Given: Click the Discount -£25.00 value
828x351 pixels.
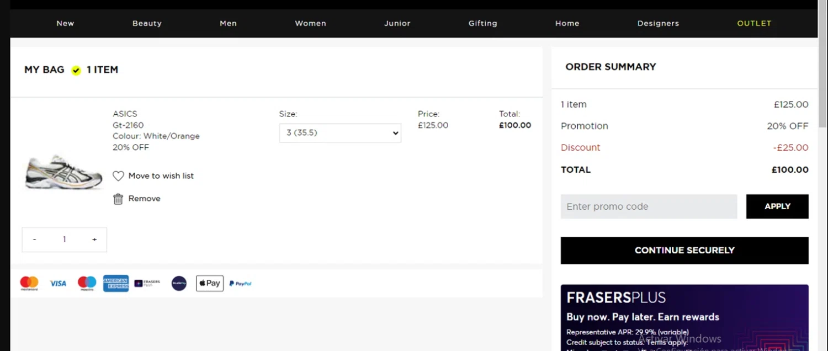Looking at the screenshot, I should point(791,148).
